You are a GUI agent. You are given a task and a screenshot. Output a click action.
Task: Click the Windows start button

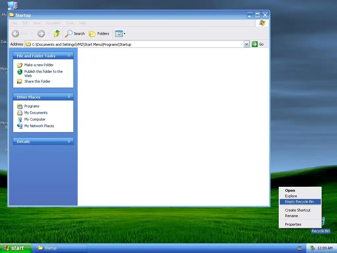pos(16,248)
